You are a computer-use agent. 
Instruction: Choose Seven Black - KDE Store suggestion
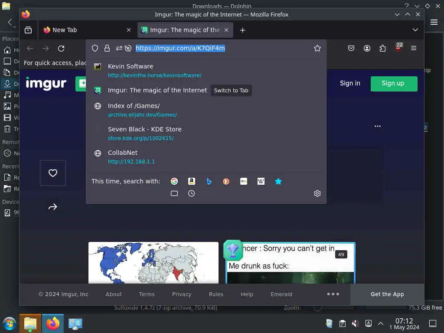[x=206, y=134]
